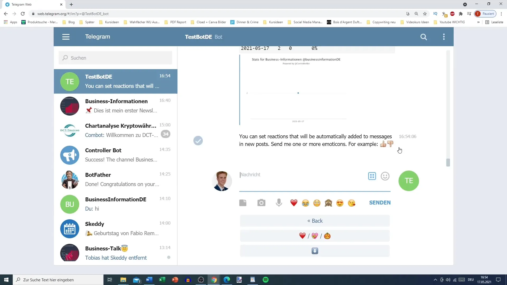This screenshot has width=507, height=285.
Task: Open the Copywriting neu bookmark folder
Action: point(381,22)
